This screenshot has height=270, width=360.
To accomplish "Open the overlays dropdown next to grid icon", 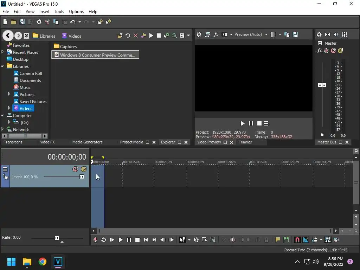I will coord(280,34).
